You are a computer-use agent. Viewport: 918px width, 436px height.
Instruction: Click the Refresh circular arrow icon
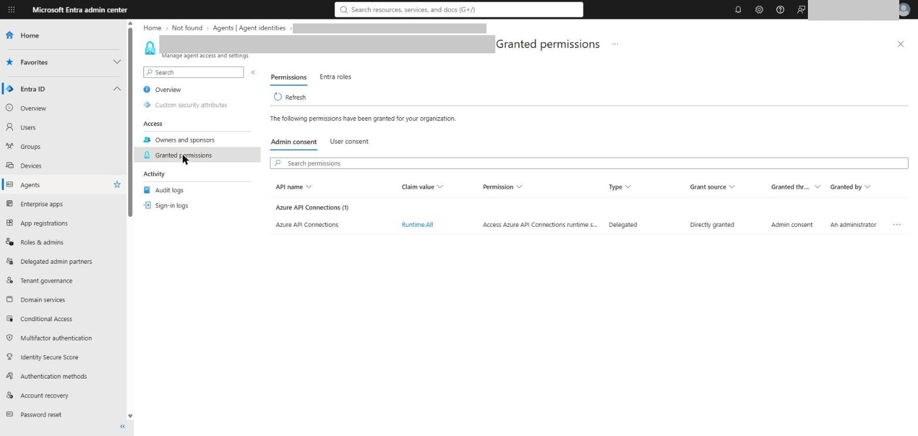point(278,97)
